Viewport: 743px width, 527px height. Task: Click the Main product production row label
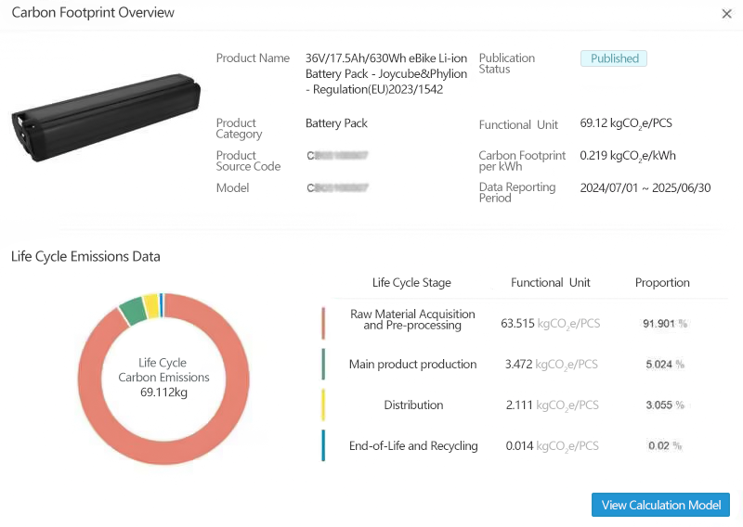tap(412, 365)
